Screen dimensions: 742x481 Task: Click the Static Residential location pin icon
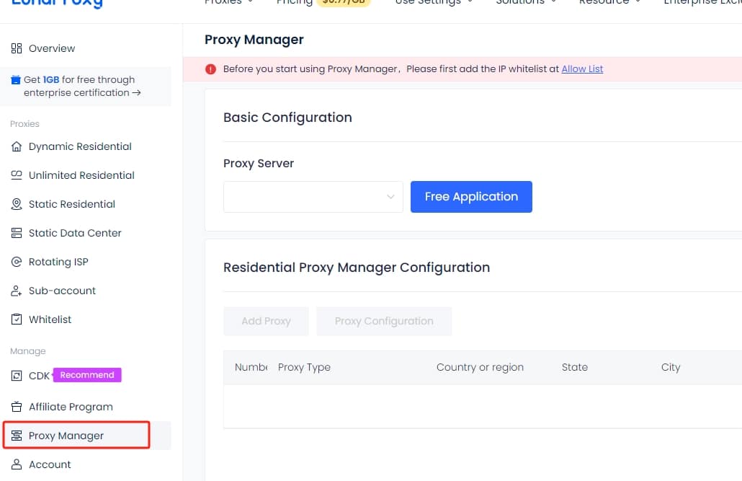[17, 204]
